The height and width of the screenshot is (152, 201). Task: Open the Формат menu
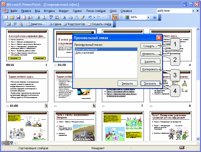(64, 11)
